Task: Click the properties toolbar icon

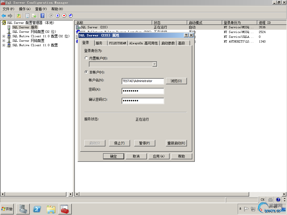Action: pos(27,15)
